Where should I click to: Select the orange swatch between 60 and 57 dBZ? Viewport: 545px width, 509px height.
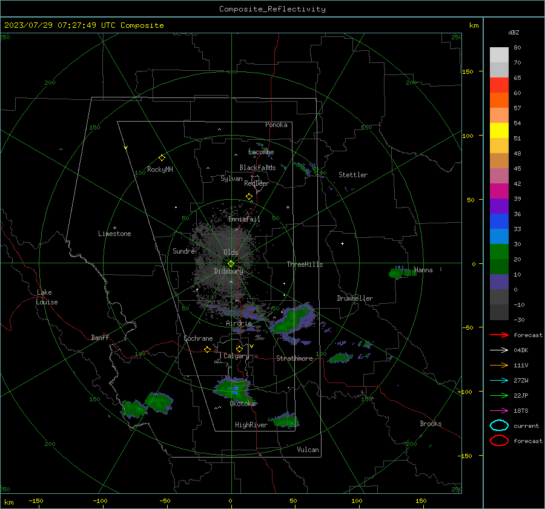click(x=499, y=100)
